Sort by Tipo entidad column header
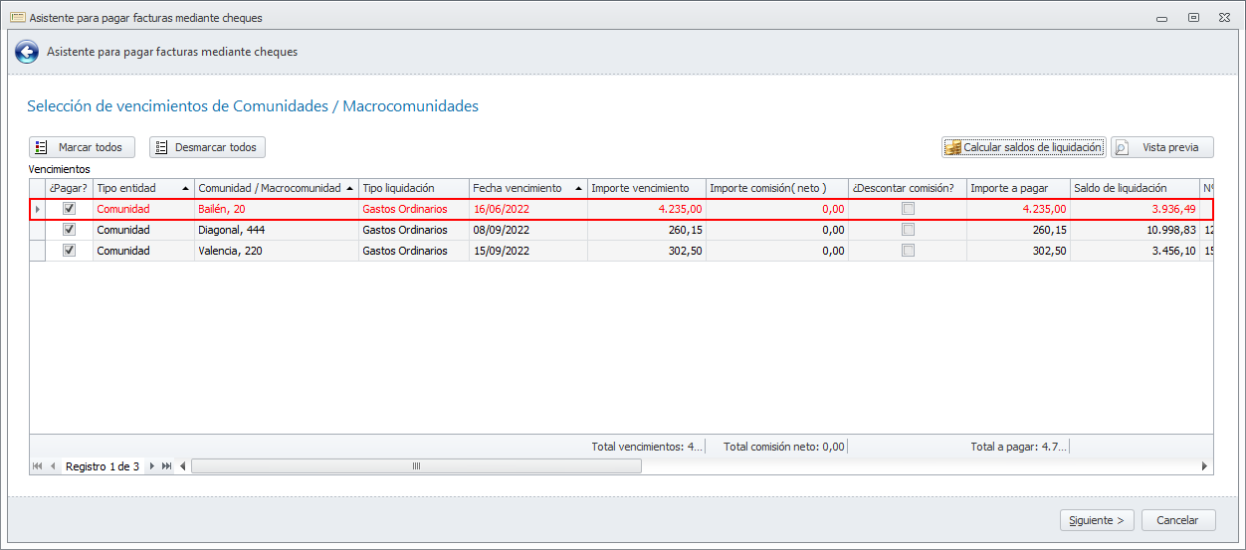 (x=143, y=188)
